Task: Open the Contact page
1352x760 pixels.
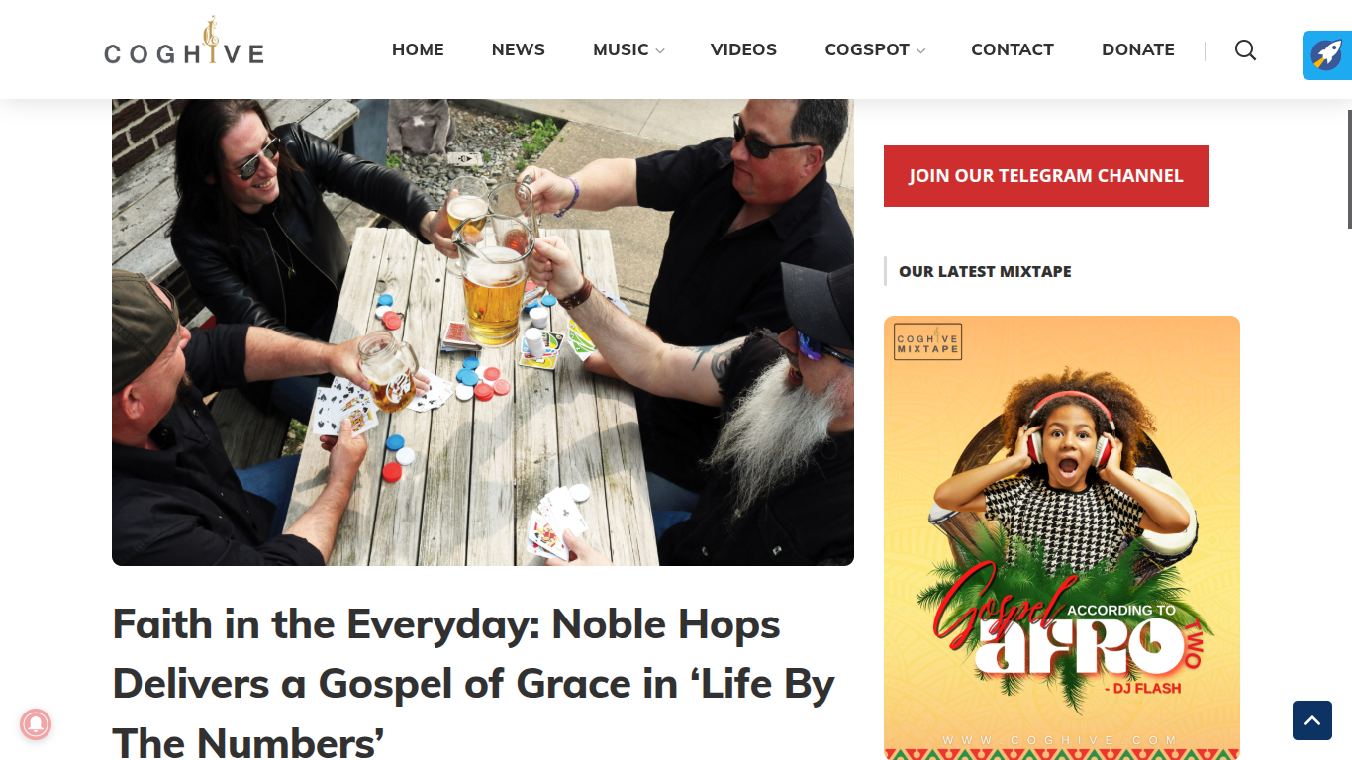Action: [x=1013, y=49]
